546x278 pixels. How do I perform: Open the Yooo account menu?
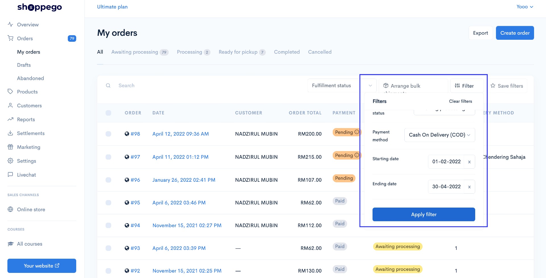pos(525,7)
